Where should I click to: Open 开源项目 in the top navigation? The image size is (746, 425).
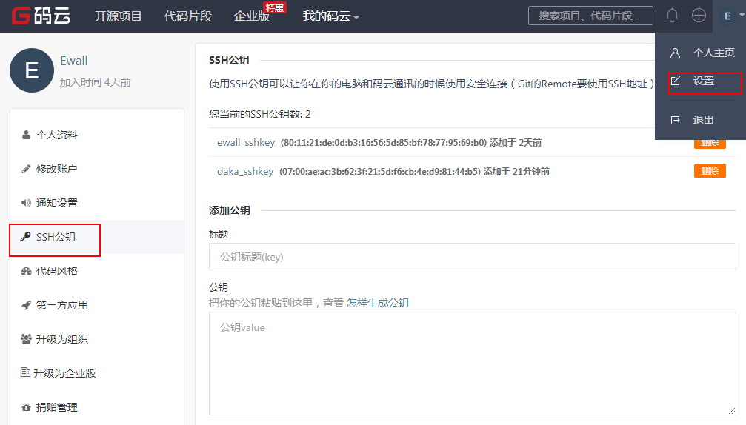coord(118,16)
